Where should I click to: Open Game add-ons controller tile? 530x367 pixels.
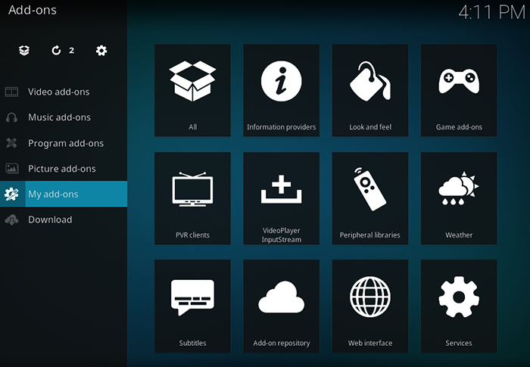459,91
